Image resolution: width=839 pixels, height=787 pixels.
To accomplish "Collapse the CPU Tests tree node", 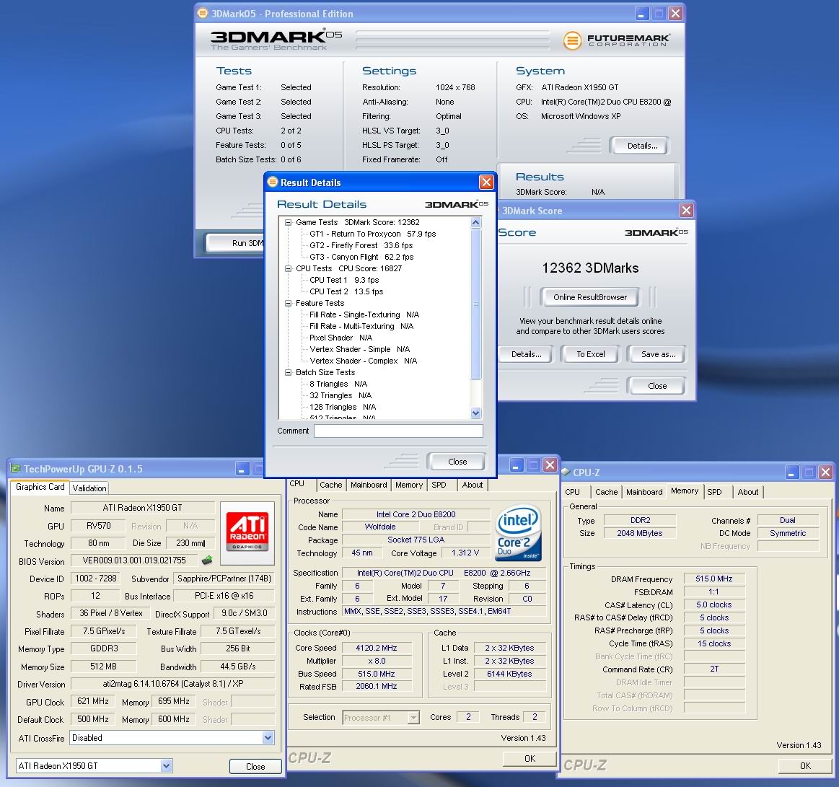I will [x=288, y=268].
